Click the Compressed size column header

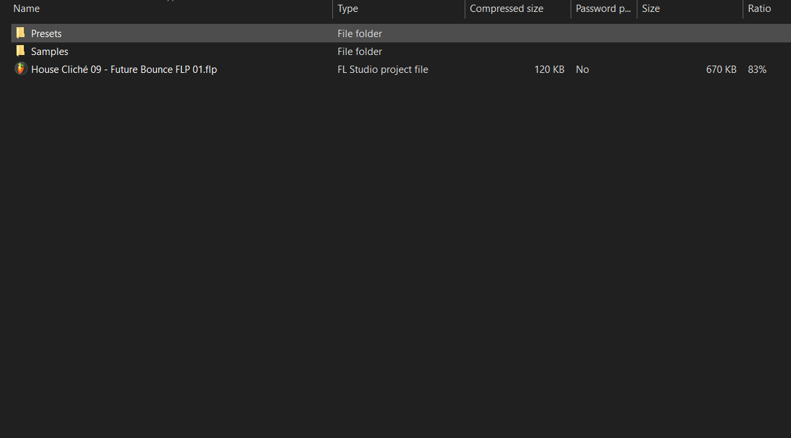(506, 9)
